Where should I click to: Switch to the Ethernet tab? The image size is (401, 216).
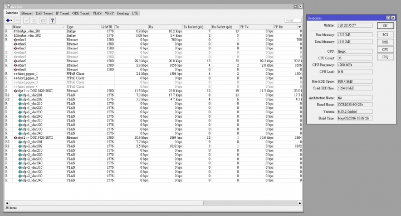27,13
